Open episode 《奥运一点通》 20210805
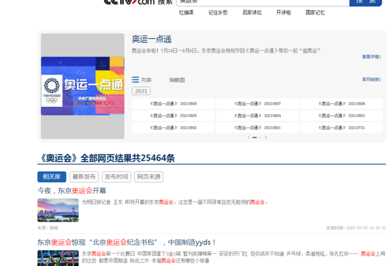Image resolution: width=392 pixels, height=266 pixels. 173,115
